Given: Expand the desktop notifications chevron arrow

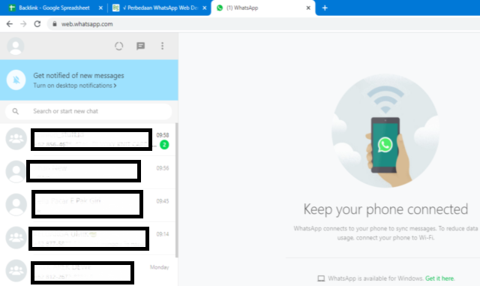Looking at the screenshot, I should 115,86.
